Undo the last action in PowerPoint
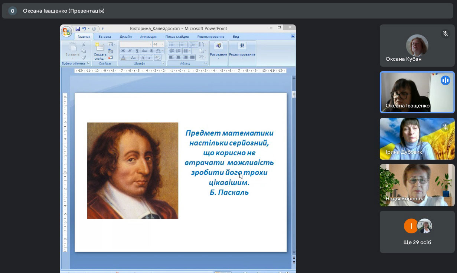457x273 pixels. click(84, 29)
